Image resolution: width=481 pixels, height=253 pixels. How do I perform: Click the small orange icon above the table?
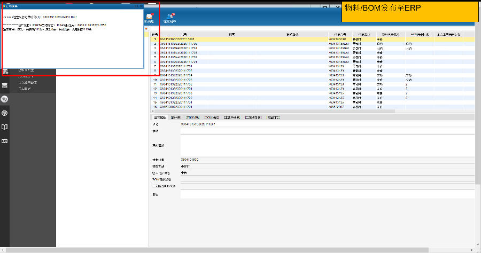coord(147,28)
